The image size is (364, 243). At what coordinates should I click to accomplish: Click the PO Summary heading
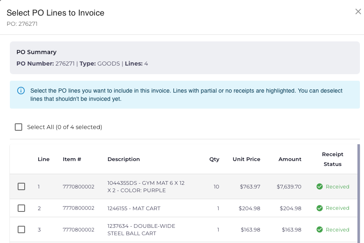pyautogui.click(x=37, y=52)
